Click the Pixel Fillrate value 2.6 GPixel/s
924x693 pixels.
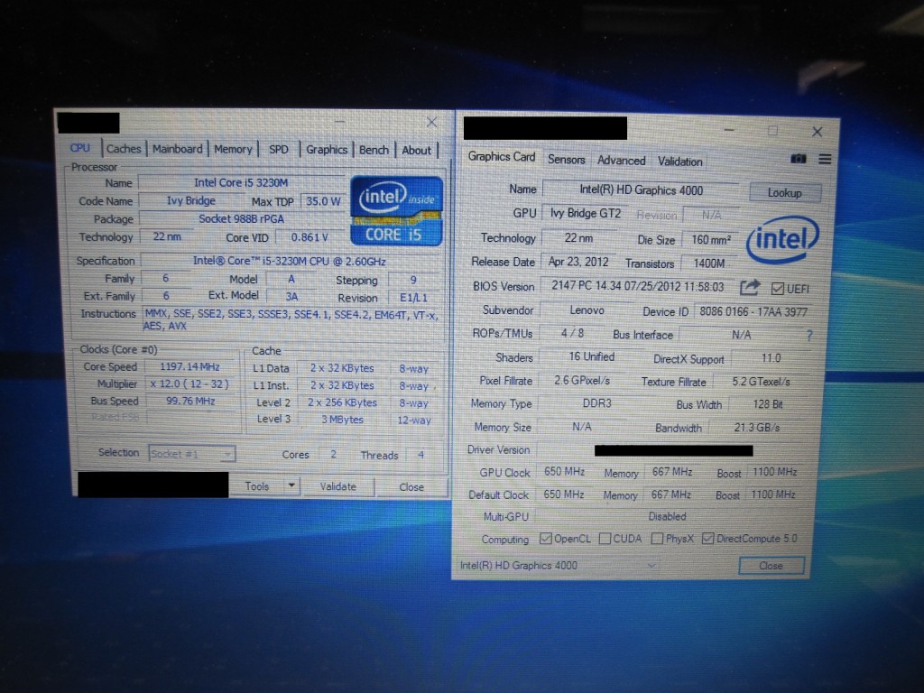coord(582,381)
